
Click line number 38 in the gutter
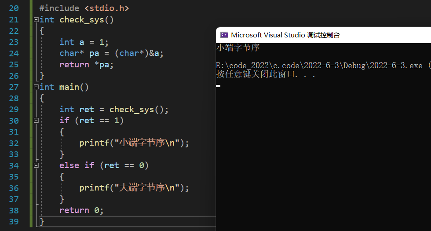[14, 210]
